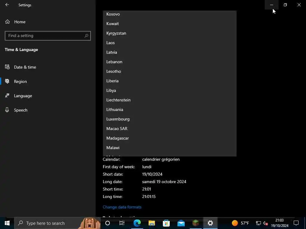Click the Settings gear taskbar icon

[210, 223]
